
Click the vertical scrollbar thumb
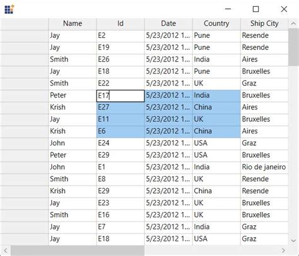click(x=293, y=47)
